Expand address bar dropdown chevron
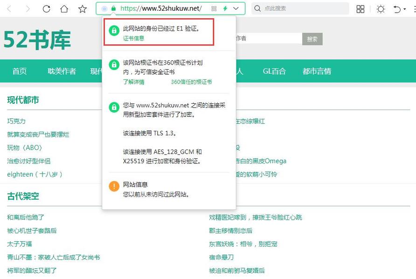 (236, 8)
